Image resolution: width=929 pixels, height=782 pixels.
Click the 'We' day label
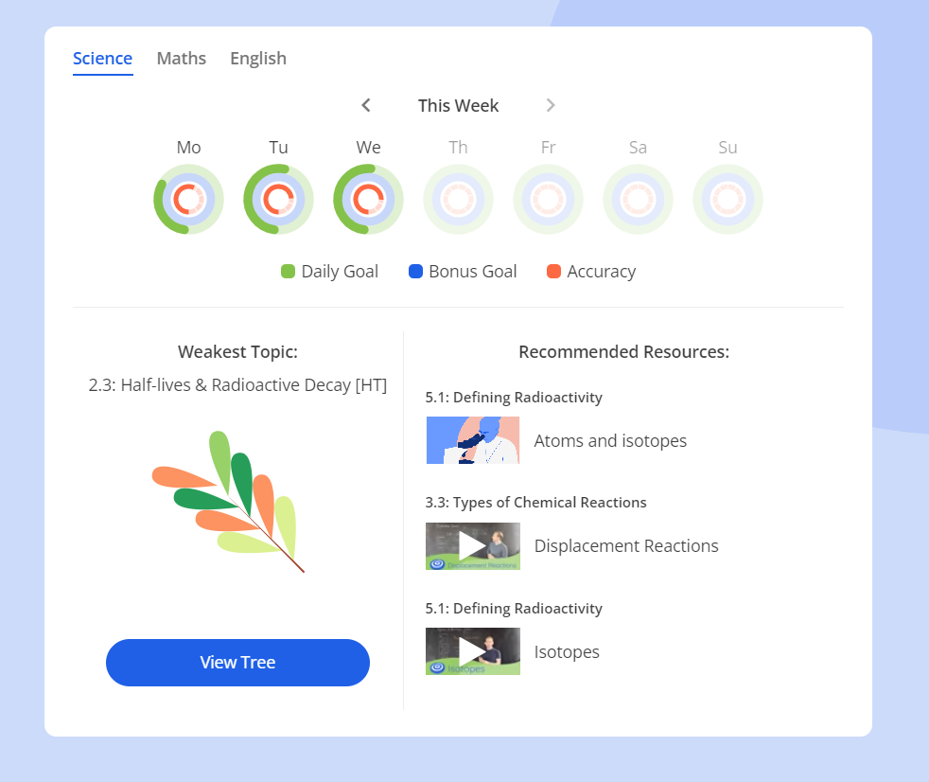click(x=369, y=147)
